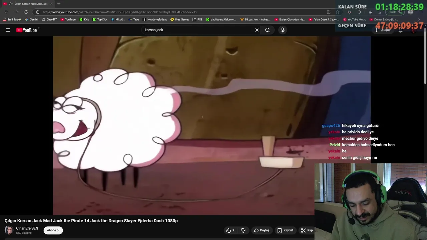Screen dimensions: 427x240
Task: Open the HowLongToBeat bookmark
Action: pyautogui.click(x=155, y=20)
